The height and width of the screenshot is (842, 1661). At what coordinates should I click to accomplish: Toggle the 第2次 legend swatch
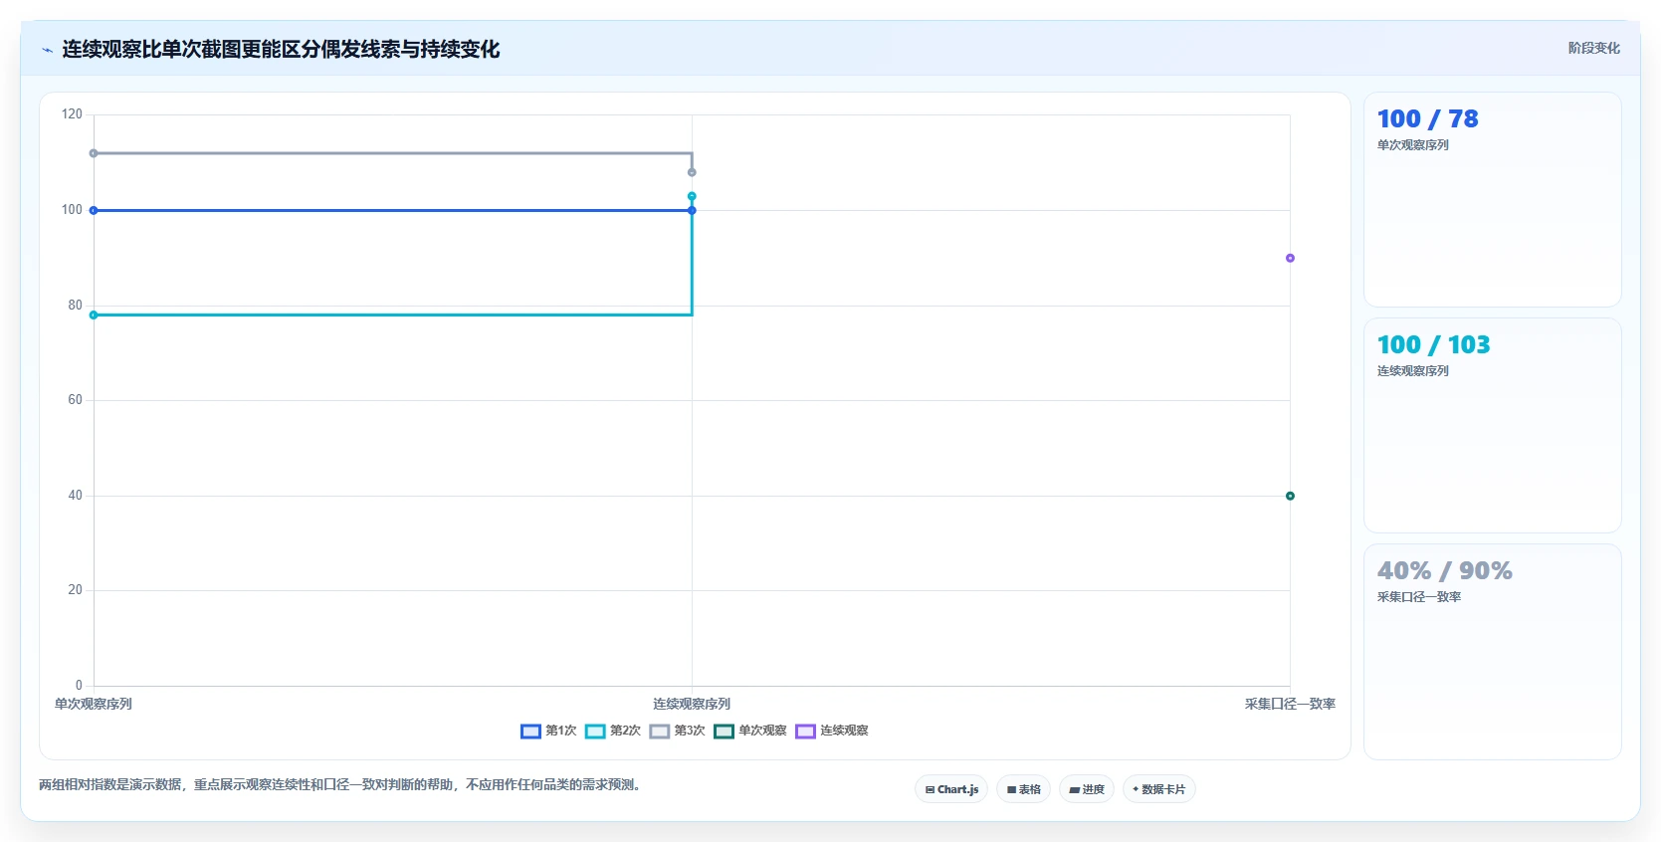pos(595,732)
